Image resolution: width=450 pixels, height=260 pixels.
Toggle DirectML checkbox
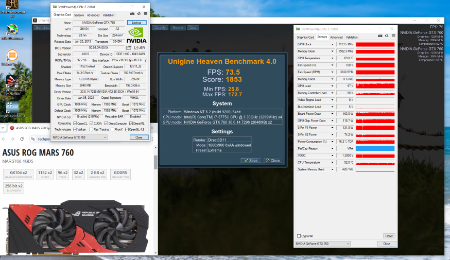click(x=131, y=124)
